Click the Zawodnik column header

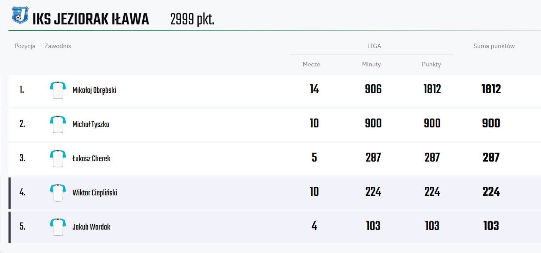pos(58,46)
